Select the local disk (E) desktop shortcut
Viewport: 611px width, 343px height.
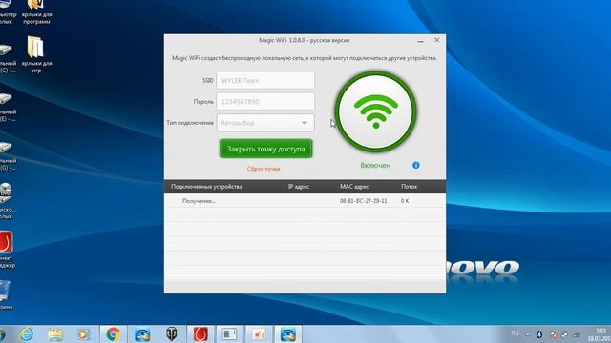(x=7, y=108)
